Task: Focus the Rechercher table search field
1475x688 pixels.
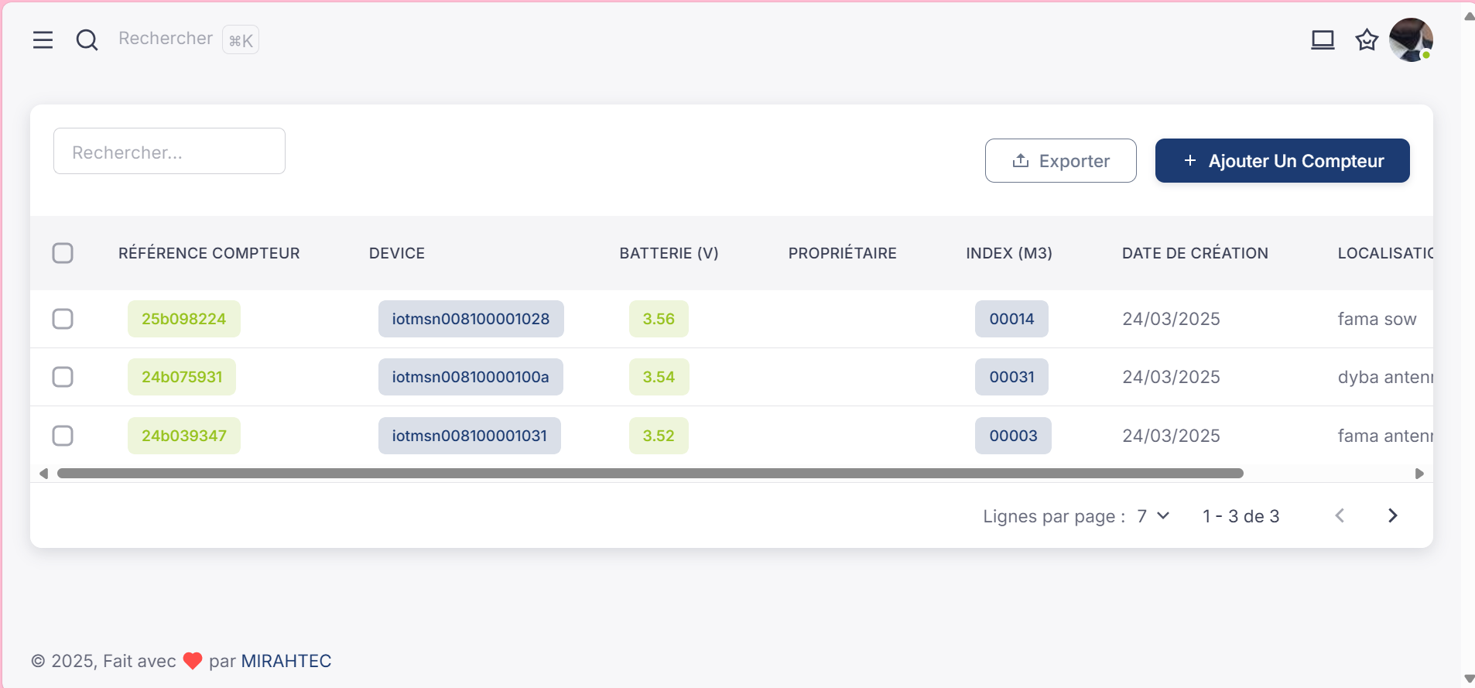Action: pos(169,152)
